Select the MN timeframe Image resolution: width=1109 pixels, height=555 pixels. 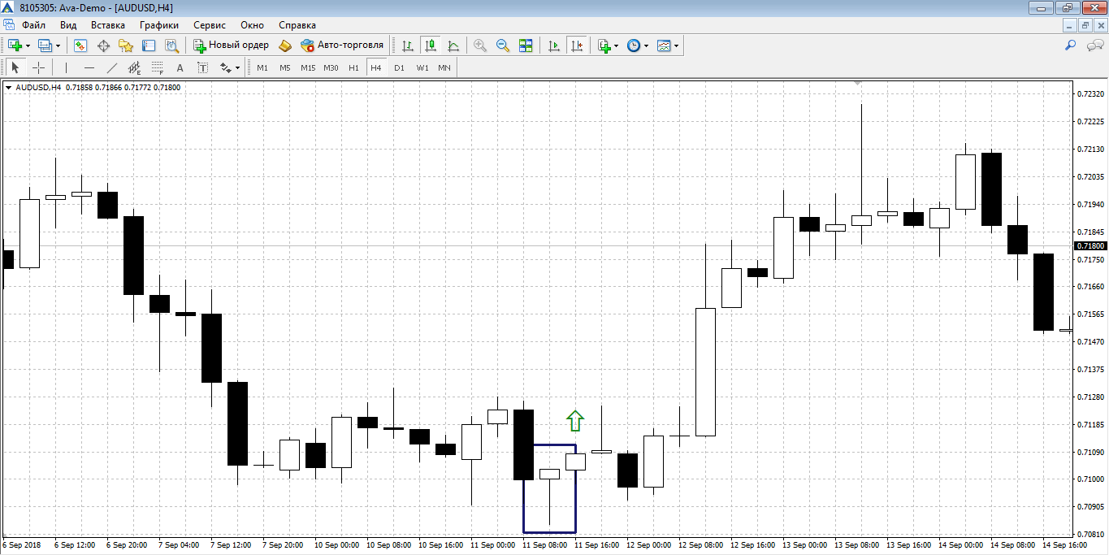point(444,67)
